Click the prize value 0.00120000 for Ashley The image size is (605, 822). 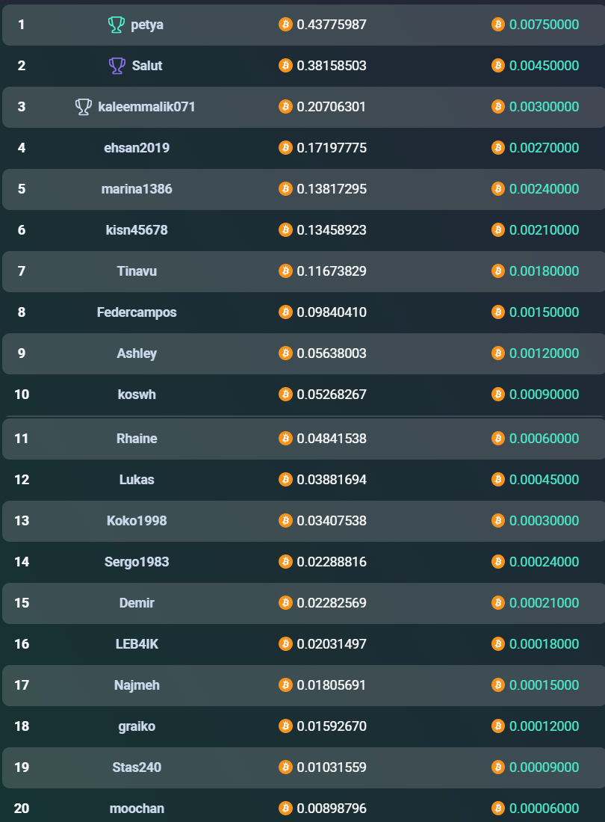[x=544, y=353]
